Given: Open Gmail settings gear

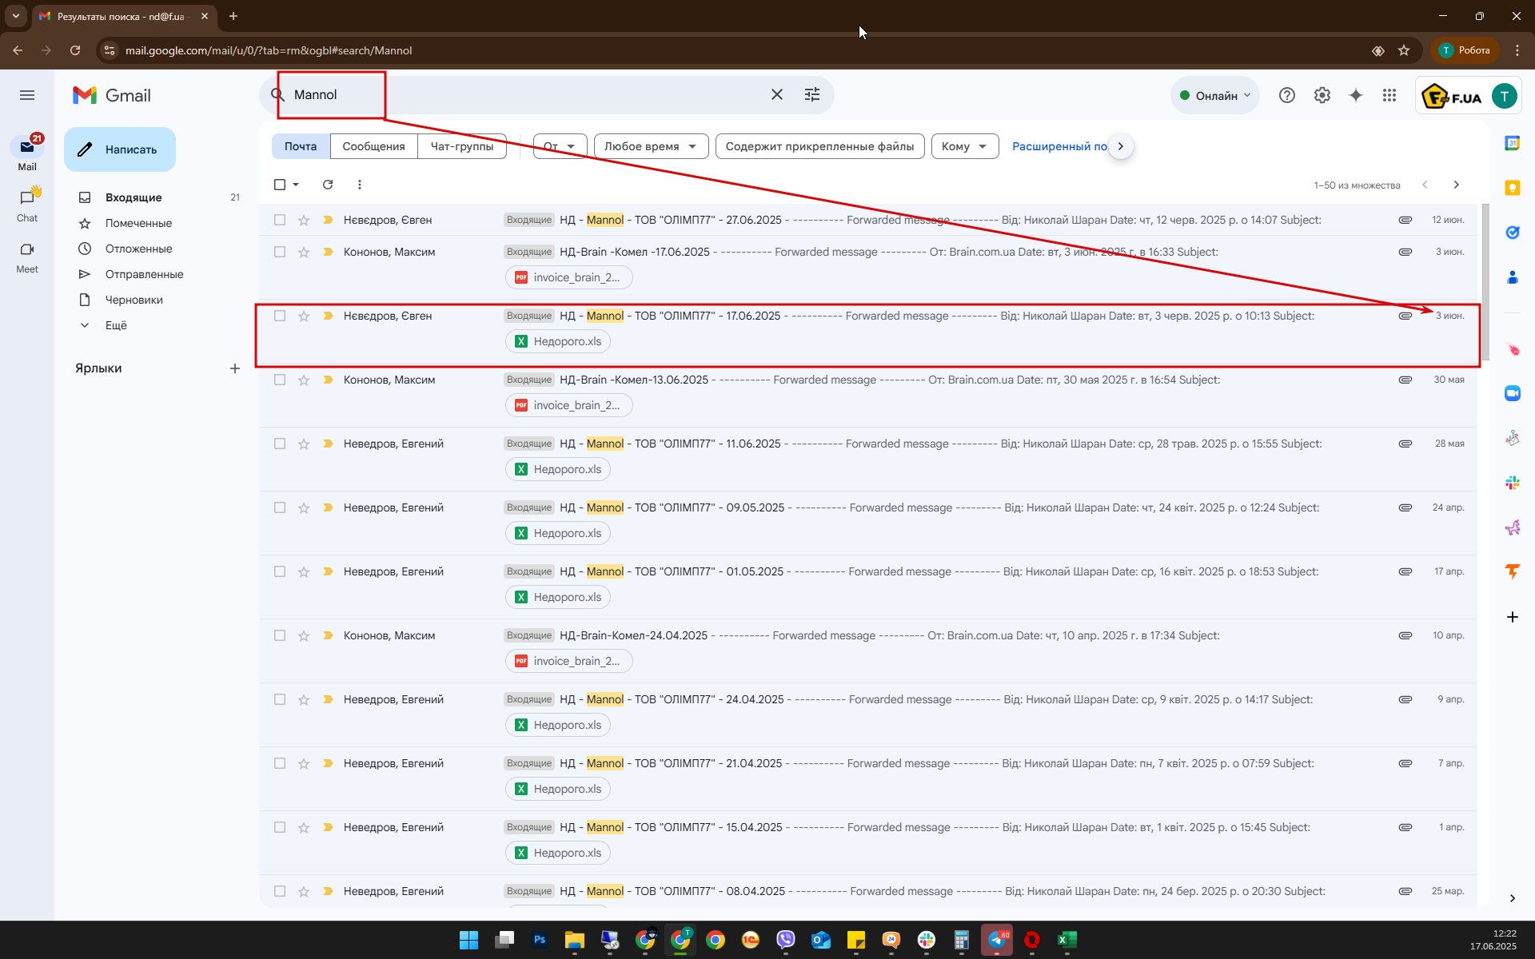Looking at the screenshot, I should [x=1322, y=95].
